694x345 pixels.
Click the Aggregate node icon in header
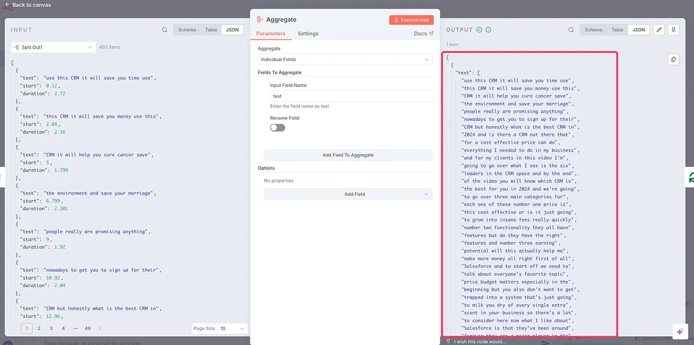[x=260, y=20]
